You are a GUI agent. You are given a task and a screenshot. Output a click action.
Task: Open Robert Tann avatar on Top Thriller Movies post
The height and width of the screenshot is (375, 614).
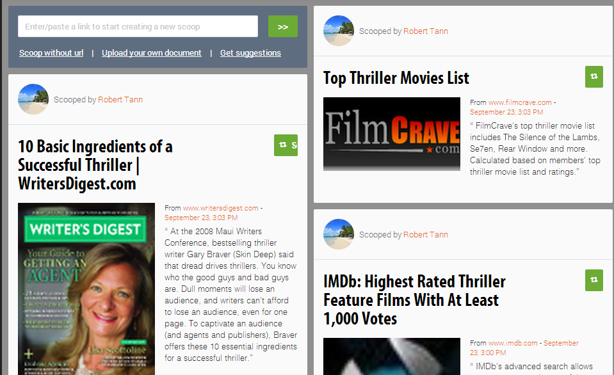tap(339, 31)
